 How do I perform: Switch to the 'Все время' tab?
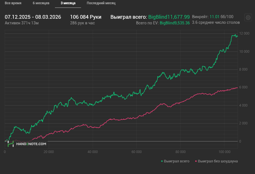pyautogui.click(x=13, y=3)
